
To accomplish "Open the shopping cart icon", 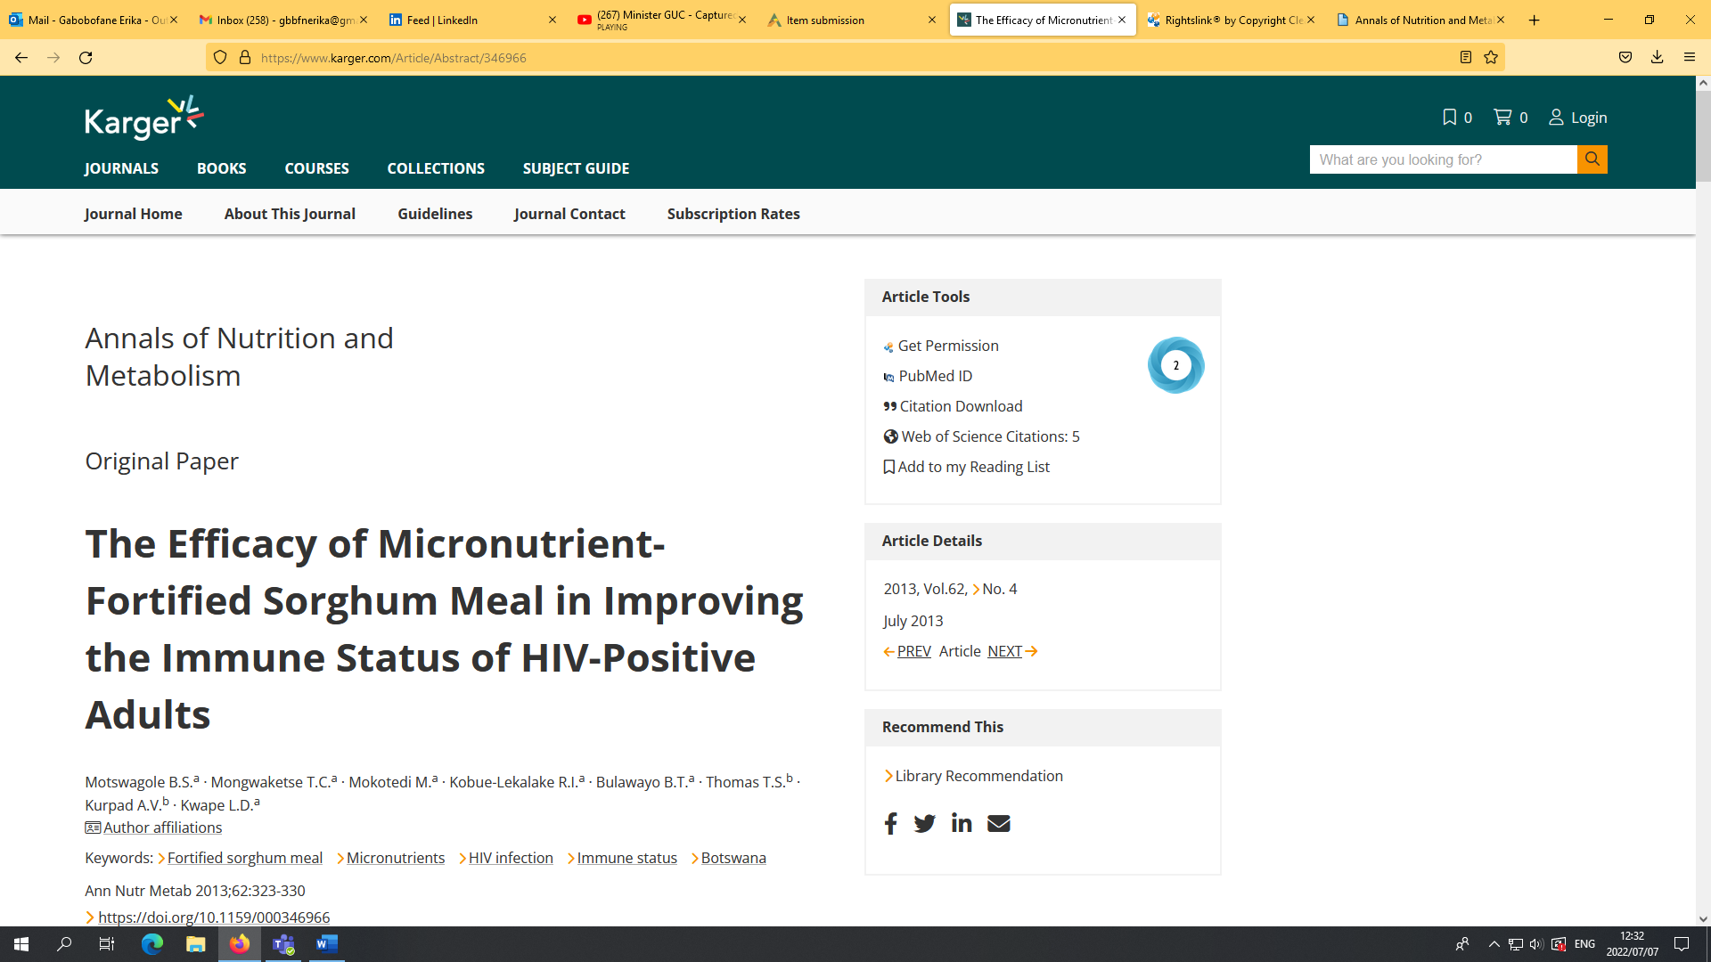I will (x=1502, y=118).
